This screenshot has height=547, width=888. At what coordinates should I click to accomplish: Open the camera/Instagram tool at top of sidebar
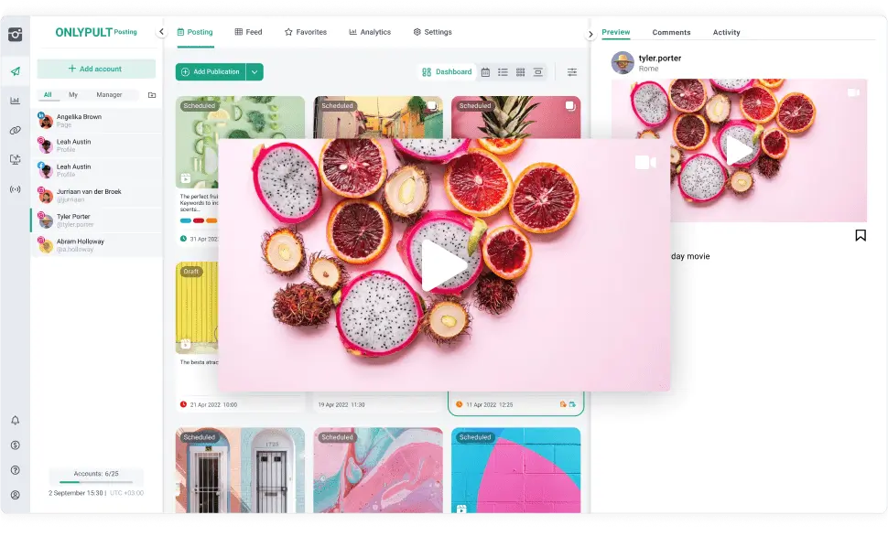pyautogui.click(x=14, y=35)
